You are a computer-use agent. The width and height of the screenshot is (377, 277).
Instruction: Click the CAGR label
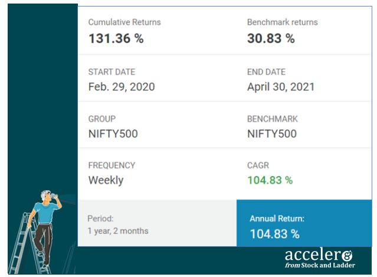point(258,165)
